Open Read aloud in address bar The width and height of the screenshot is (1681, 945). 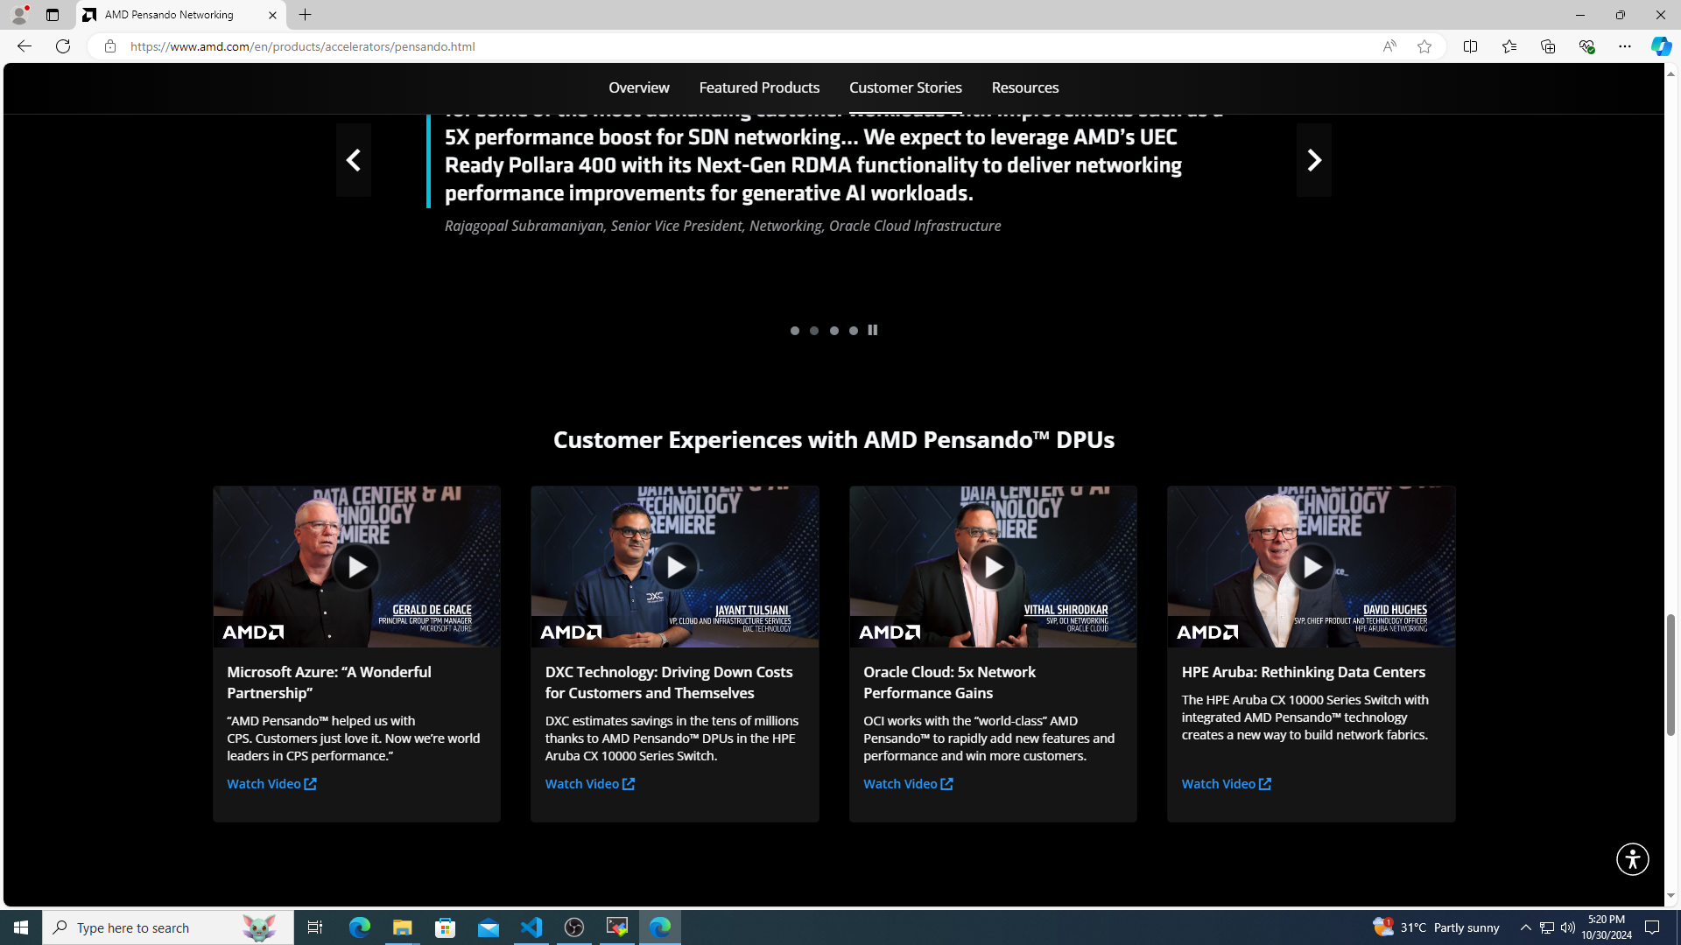click(1389, 46)
